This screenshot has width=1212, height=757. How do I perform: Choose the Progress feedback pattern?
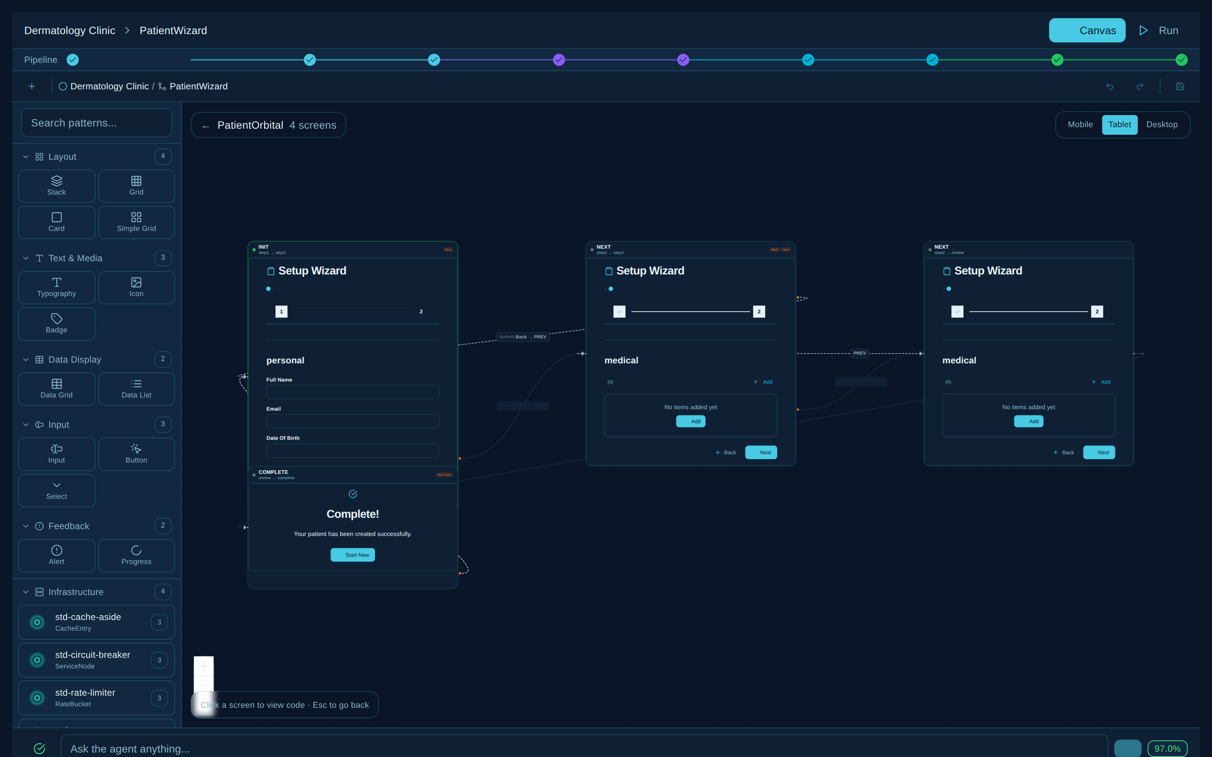click(x=136, y=555)
